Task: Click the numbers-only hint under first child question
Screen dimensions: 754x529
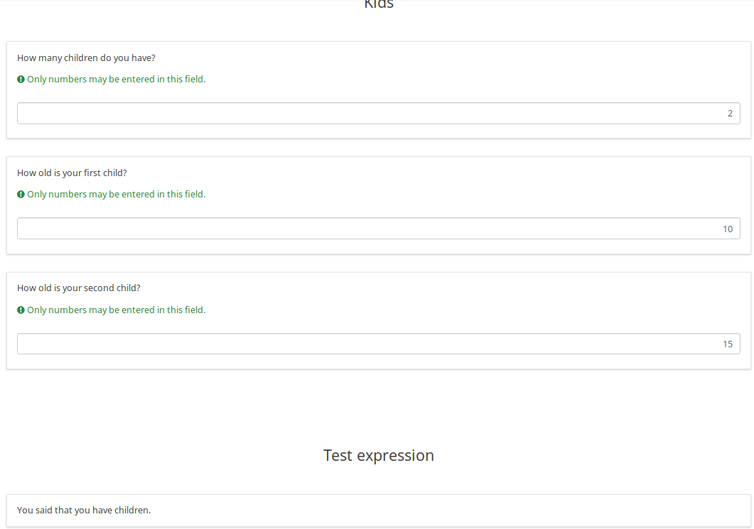Action: 116,195
